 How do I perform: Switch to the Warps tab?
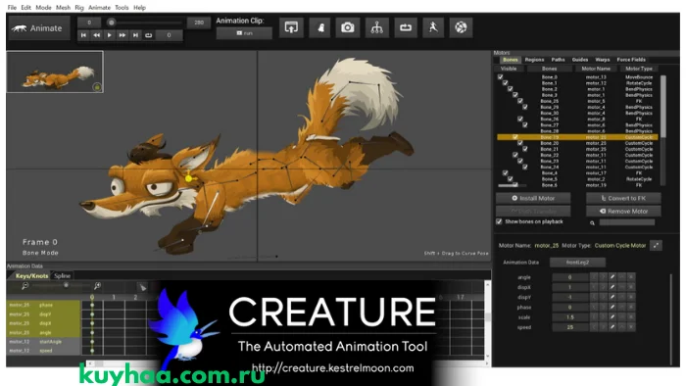(602, 60)
